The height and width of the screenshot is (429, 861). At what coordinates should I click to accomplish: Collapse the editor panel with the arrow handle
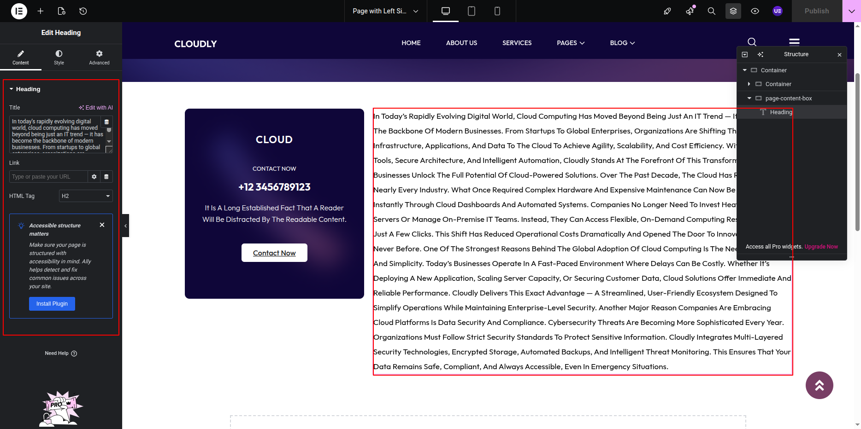[125, 226]
